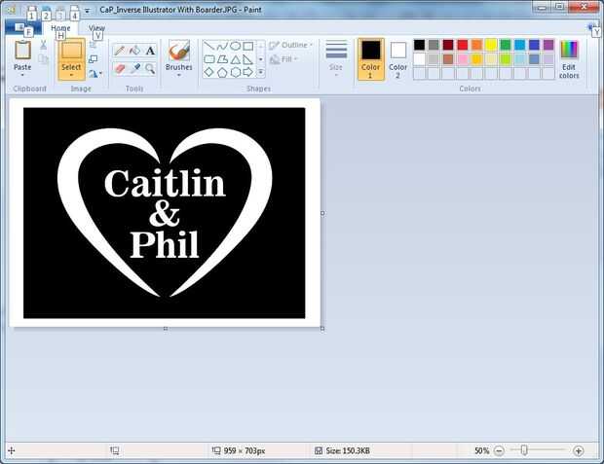This screenshot has width=604, height=464.
Task: Switch to the View tab
Action: point(96,28)
